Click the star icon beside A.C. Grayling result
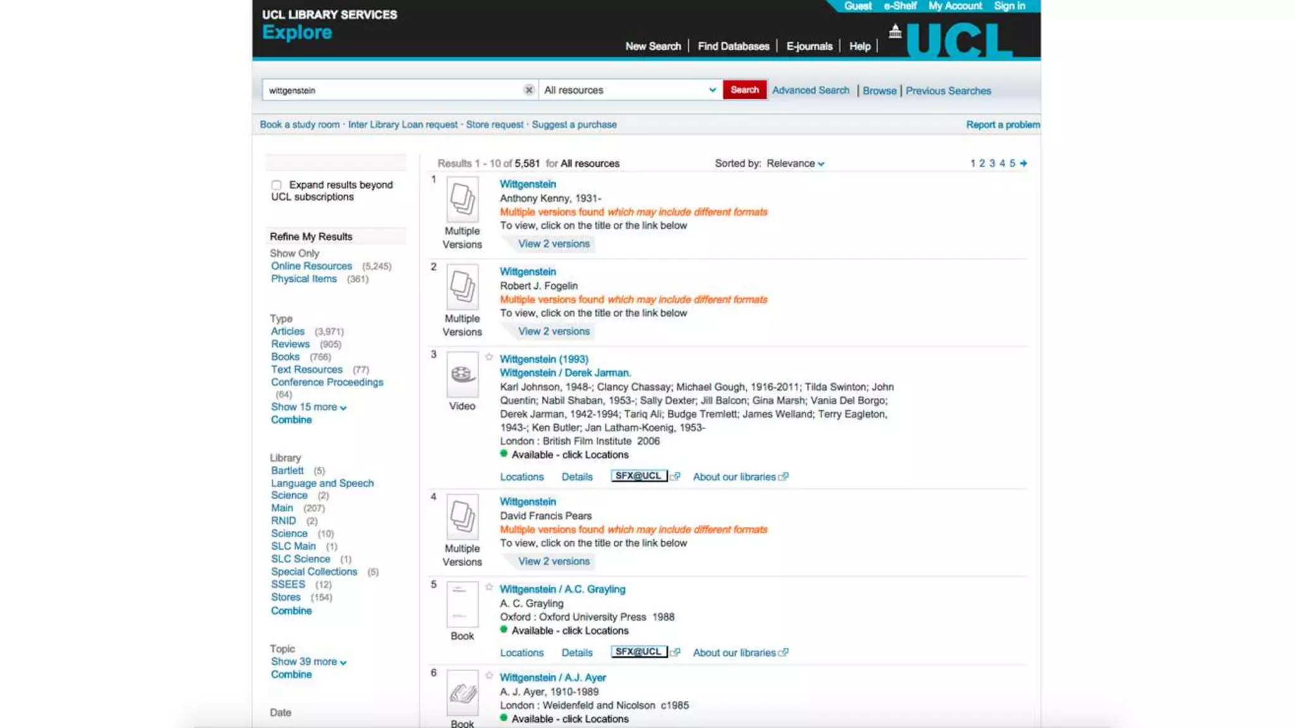The image size is (1295, 728). click(x=489, y=588)
